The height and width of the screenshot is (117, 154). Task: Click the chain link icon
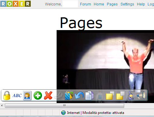coord(58,95)
